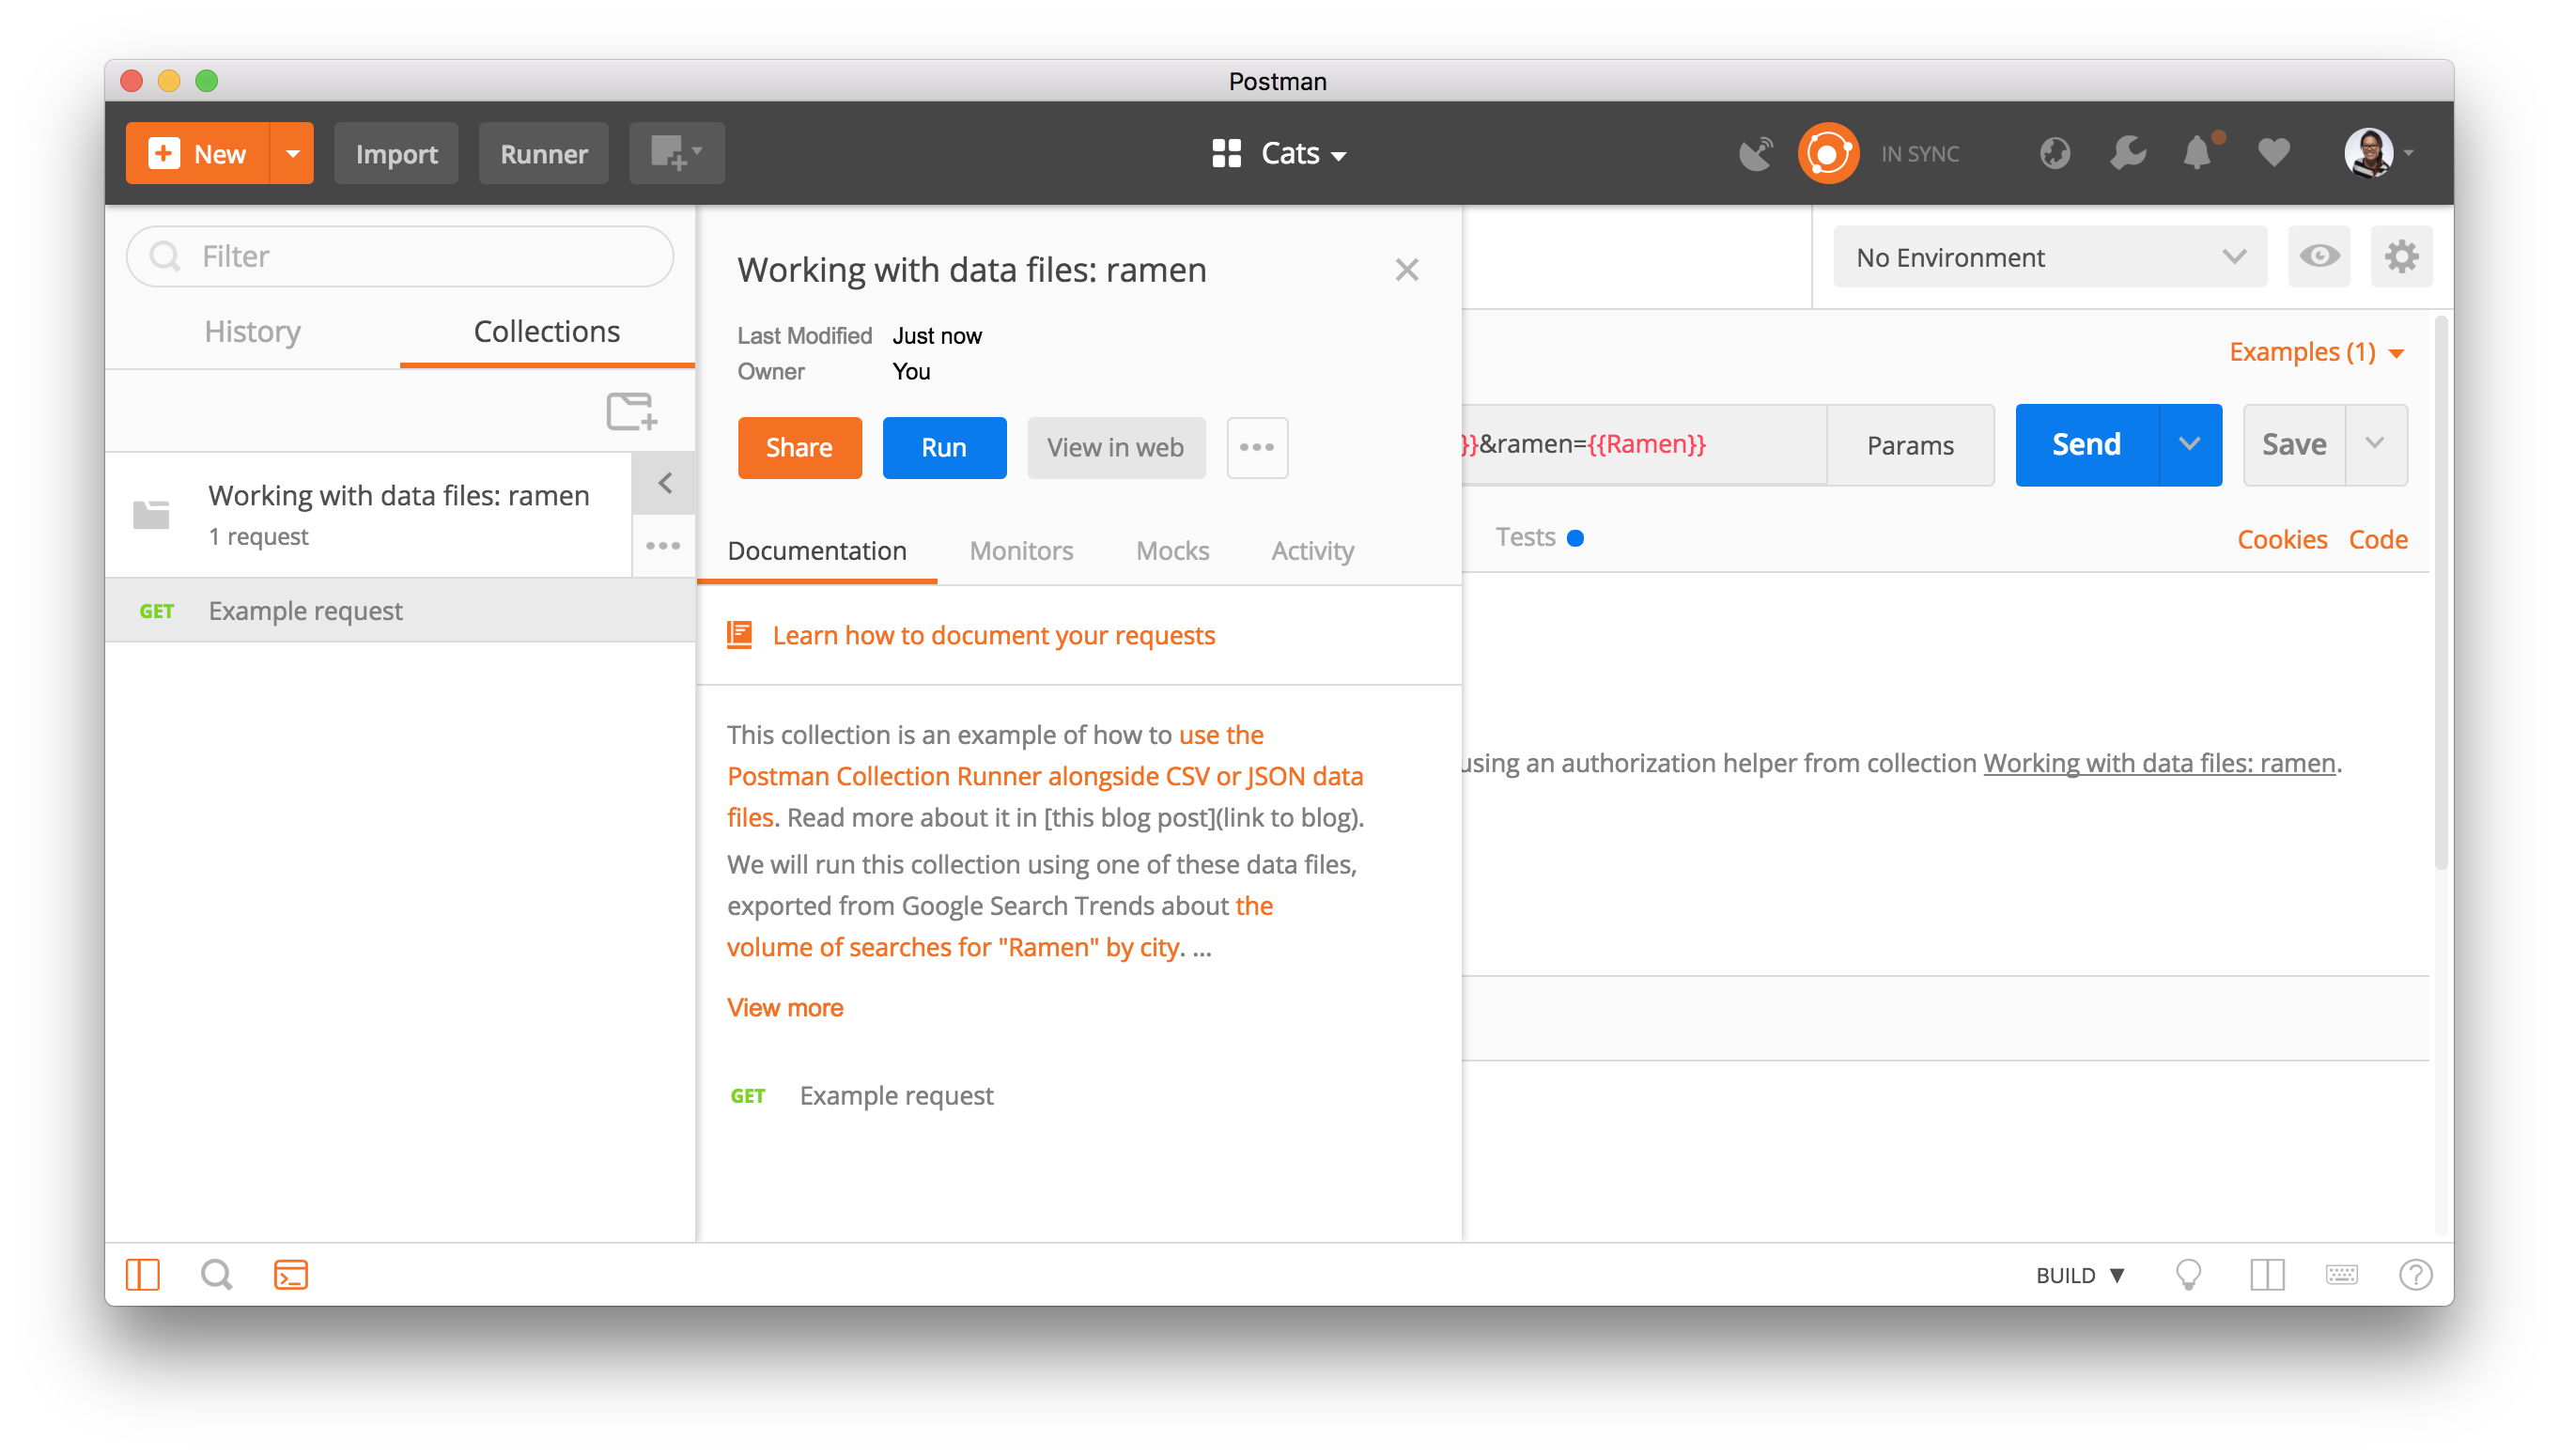2559x1456 pixels.
Task: Toggle the sidebar visibility icon
Action: pyautogui.click(x=143, y=1274)
